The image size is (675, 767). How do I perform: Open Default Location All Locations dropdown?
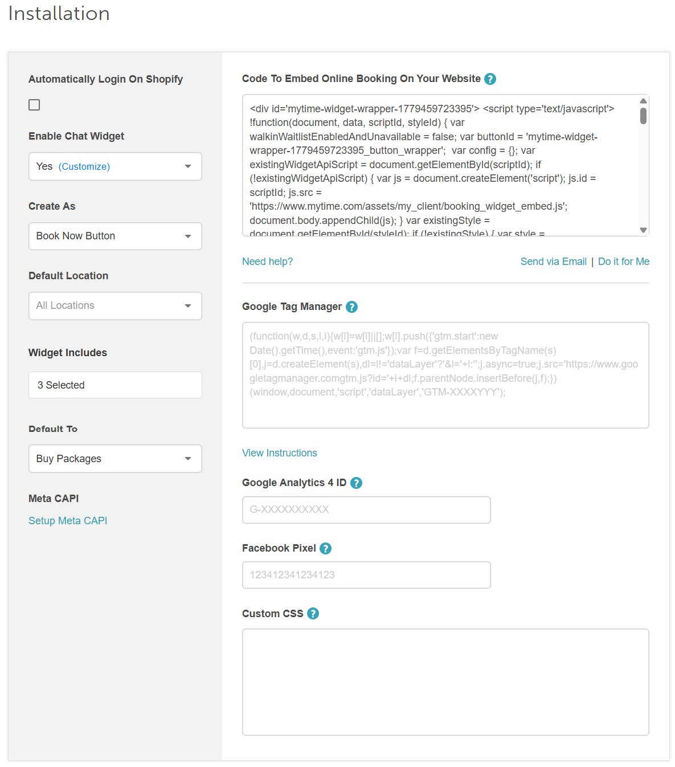coord(115,306)
